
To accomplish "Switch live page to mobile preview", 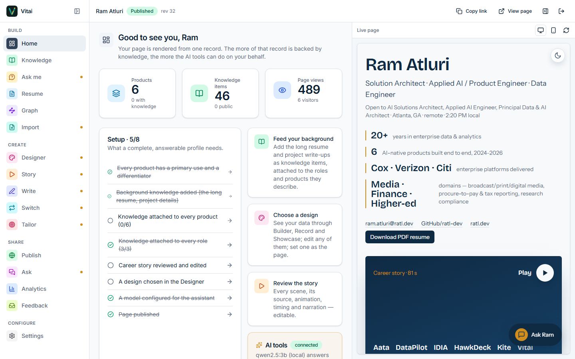I will [x=553, y=30].
